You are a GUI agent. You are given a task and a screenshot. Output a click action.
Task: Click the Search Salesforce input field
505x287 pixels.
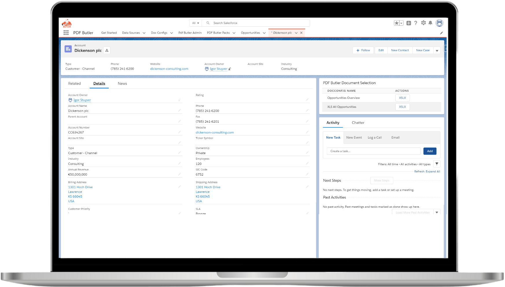click(x=256, y=23)
